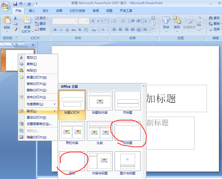Pick the 仅标题 title-only layout
The image size is (222, 179).
tap(128, 131)
